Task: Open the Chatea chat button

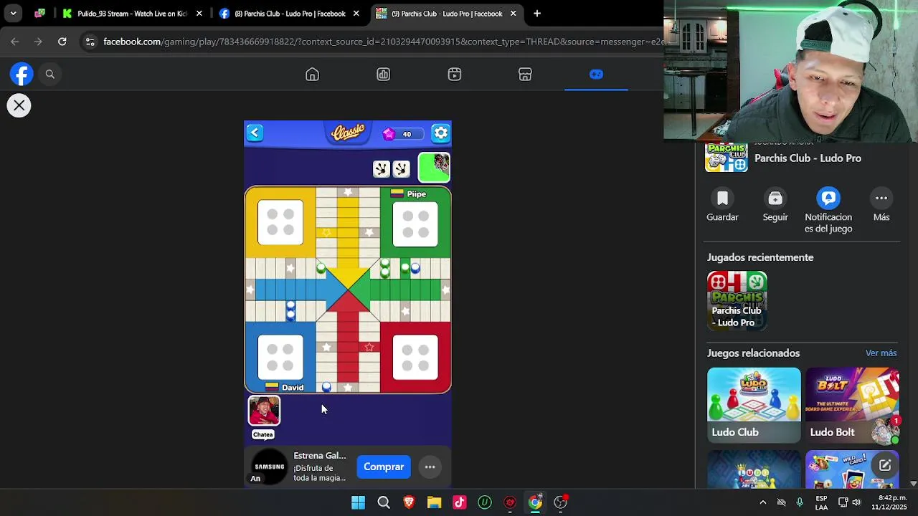Action: (262, 434)
